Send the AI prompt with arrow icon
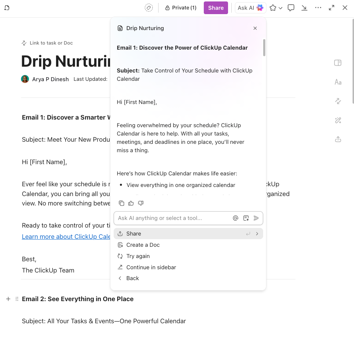 point(256,218)
